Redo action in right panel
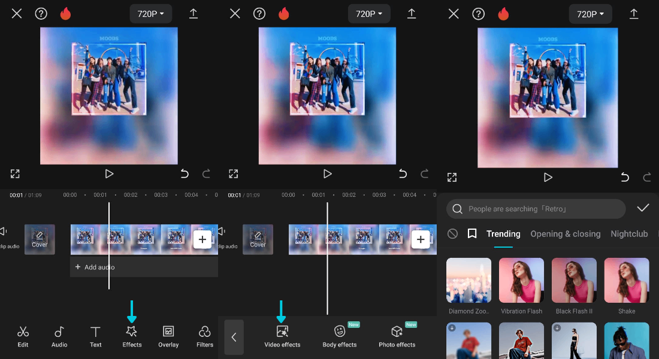Viewport: 659px width, 359px height. click(647, 177)
